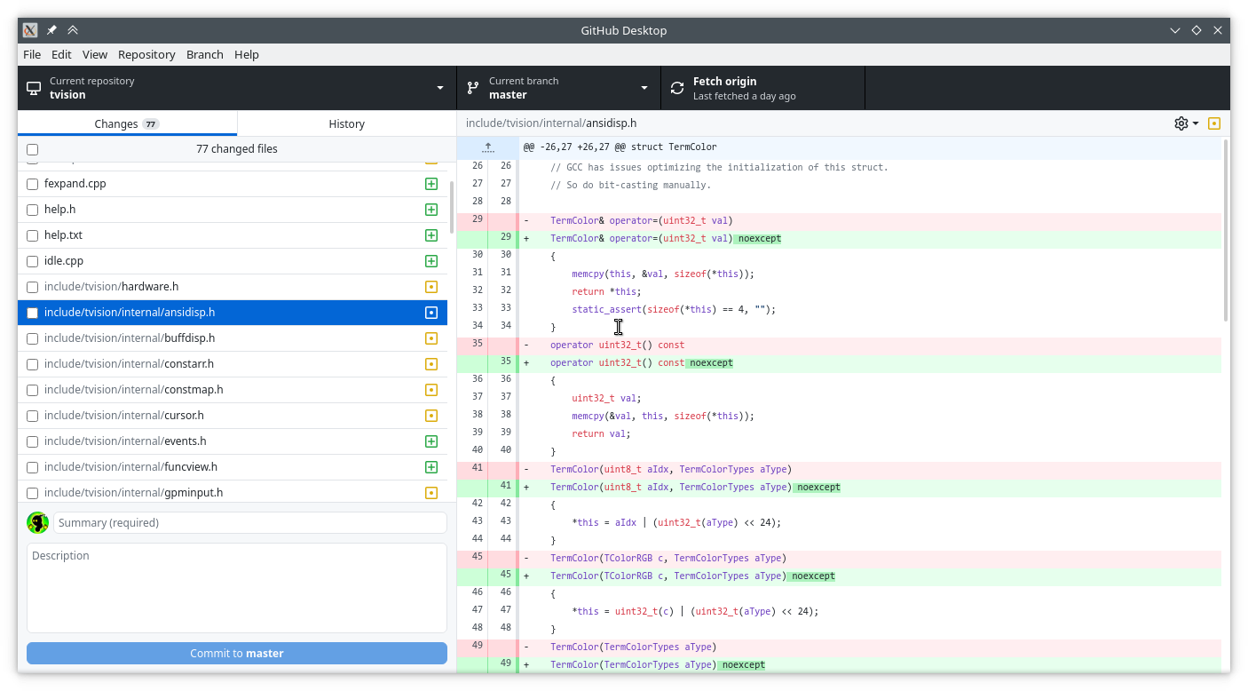Focus the Summary input field
The width and height of the screenshot is (1248, 691).
(250, 522)
